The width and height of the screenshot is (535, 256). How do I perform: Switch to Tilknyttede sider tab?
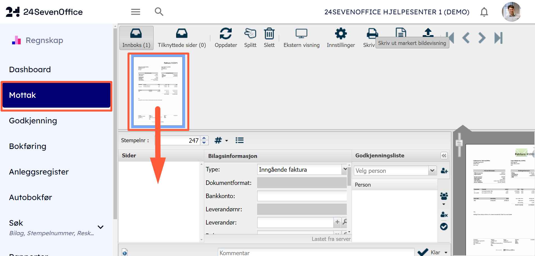point(182,38)
